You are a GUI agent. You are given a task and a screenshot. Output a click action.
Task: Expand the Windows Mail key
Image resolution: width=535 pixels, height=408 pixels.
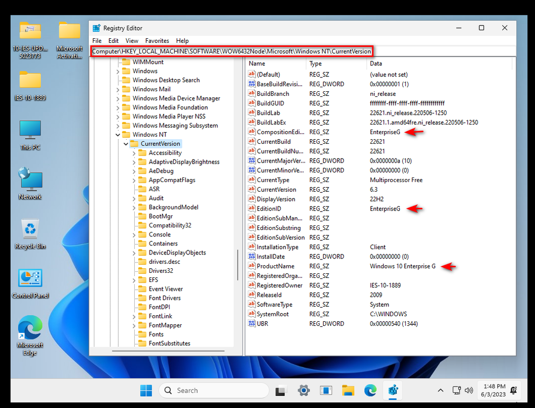[x=118, y=89]
